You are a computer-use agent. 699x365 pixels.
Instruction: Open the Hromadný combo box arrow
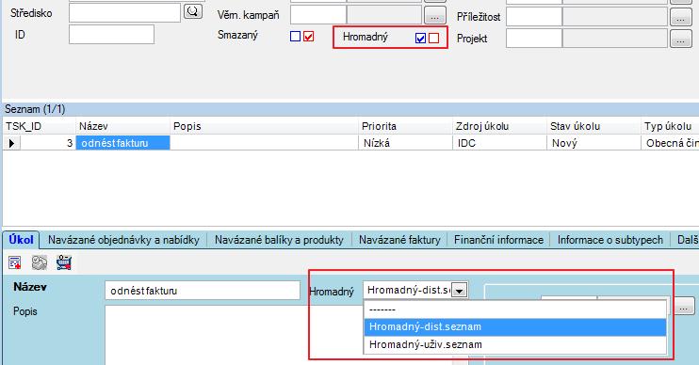click(x=459, y=291)
